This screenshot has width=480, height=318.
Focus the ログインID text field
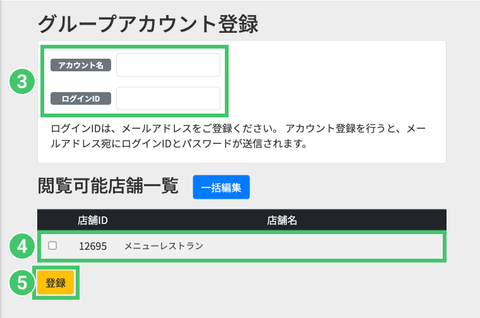[168, 98]
